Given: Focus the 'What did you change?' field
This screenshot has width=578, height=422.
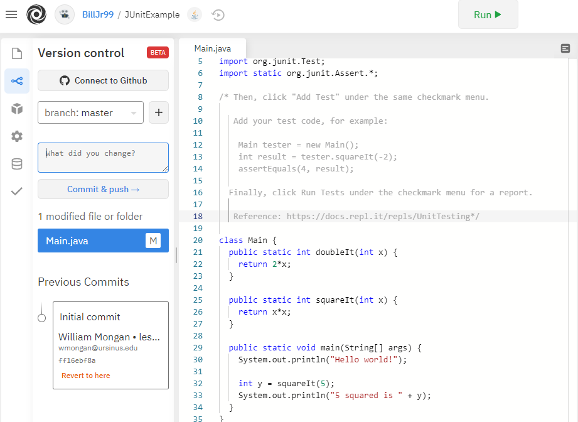Looking at the screenshot, I should (x=103, y=158).
